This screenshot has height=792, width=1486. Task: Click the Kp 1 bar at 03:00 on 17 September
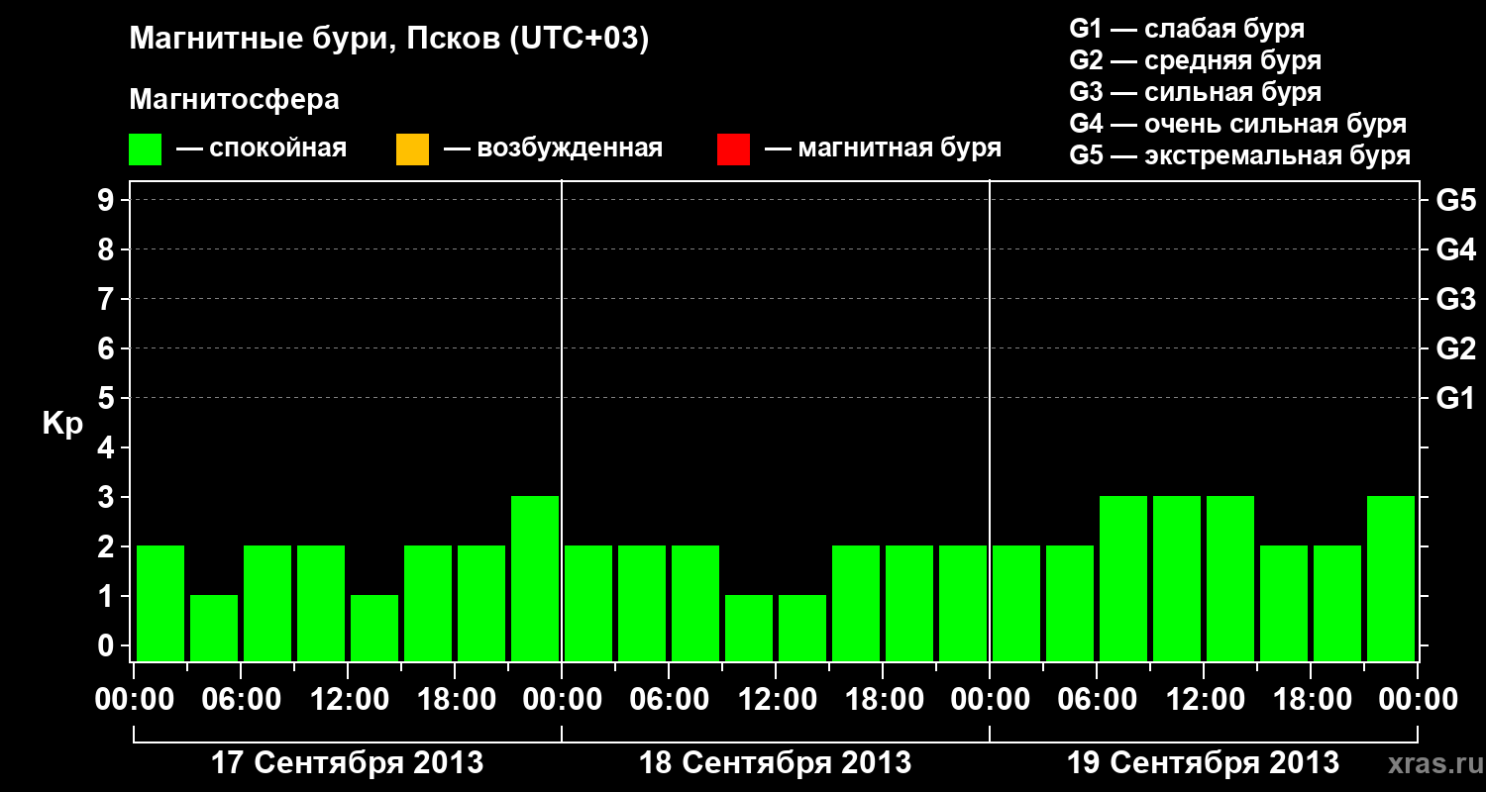coord(214,628)
